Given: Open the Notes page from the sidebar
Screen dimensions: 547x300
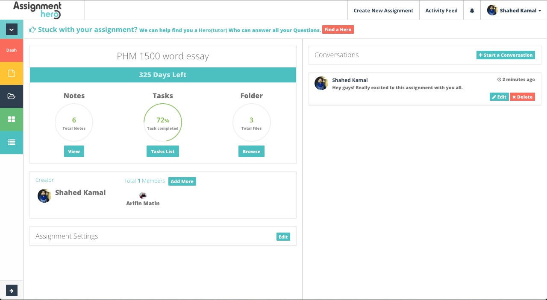Looking at the screenshot, I should click(x=12, y=73).
